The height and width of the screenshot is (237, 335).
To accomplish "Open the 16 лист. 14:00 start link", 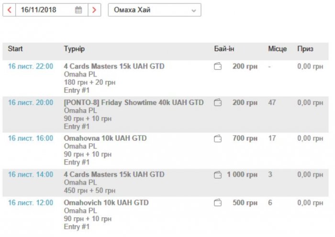I will (31, 174).
